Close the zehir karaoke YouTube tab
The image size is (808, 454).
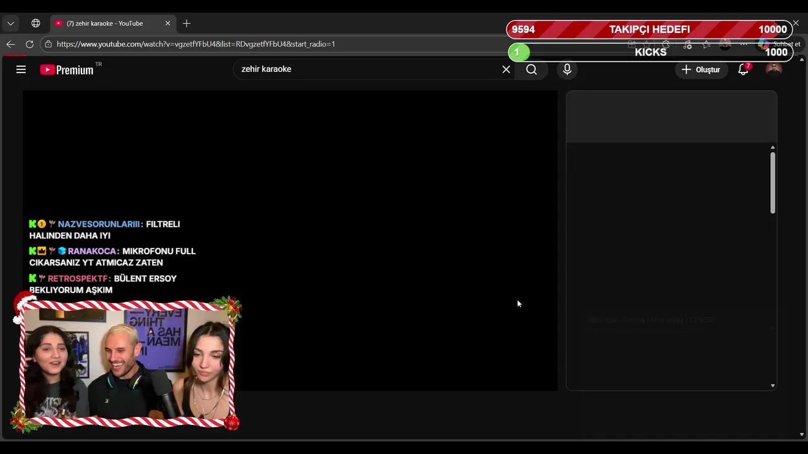click(167, 23)
